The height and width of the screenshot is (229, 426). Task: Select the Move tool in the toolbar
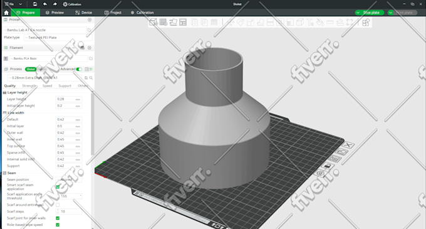coord(231,23)
